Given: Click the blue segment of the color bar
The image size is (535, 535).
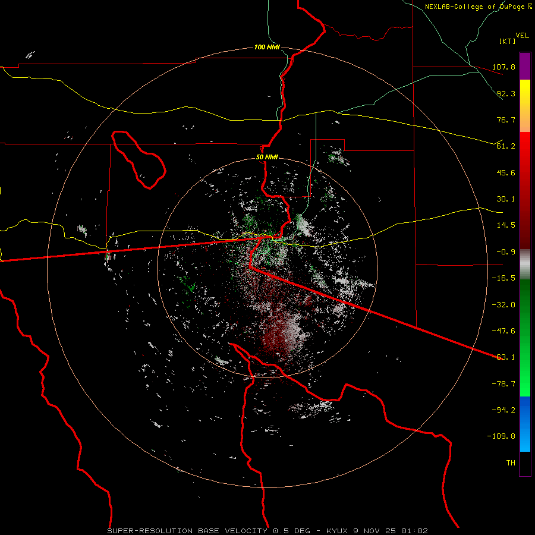Looking at the screenshot, I should 525,424.
